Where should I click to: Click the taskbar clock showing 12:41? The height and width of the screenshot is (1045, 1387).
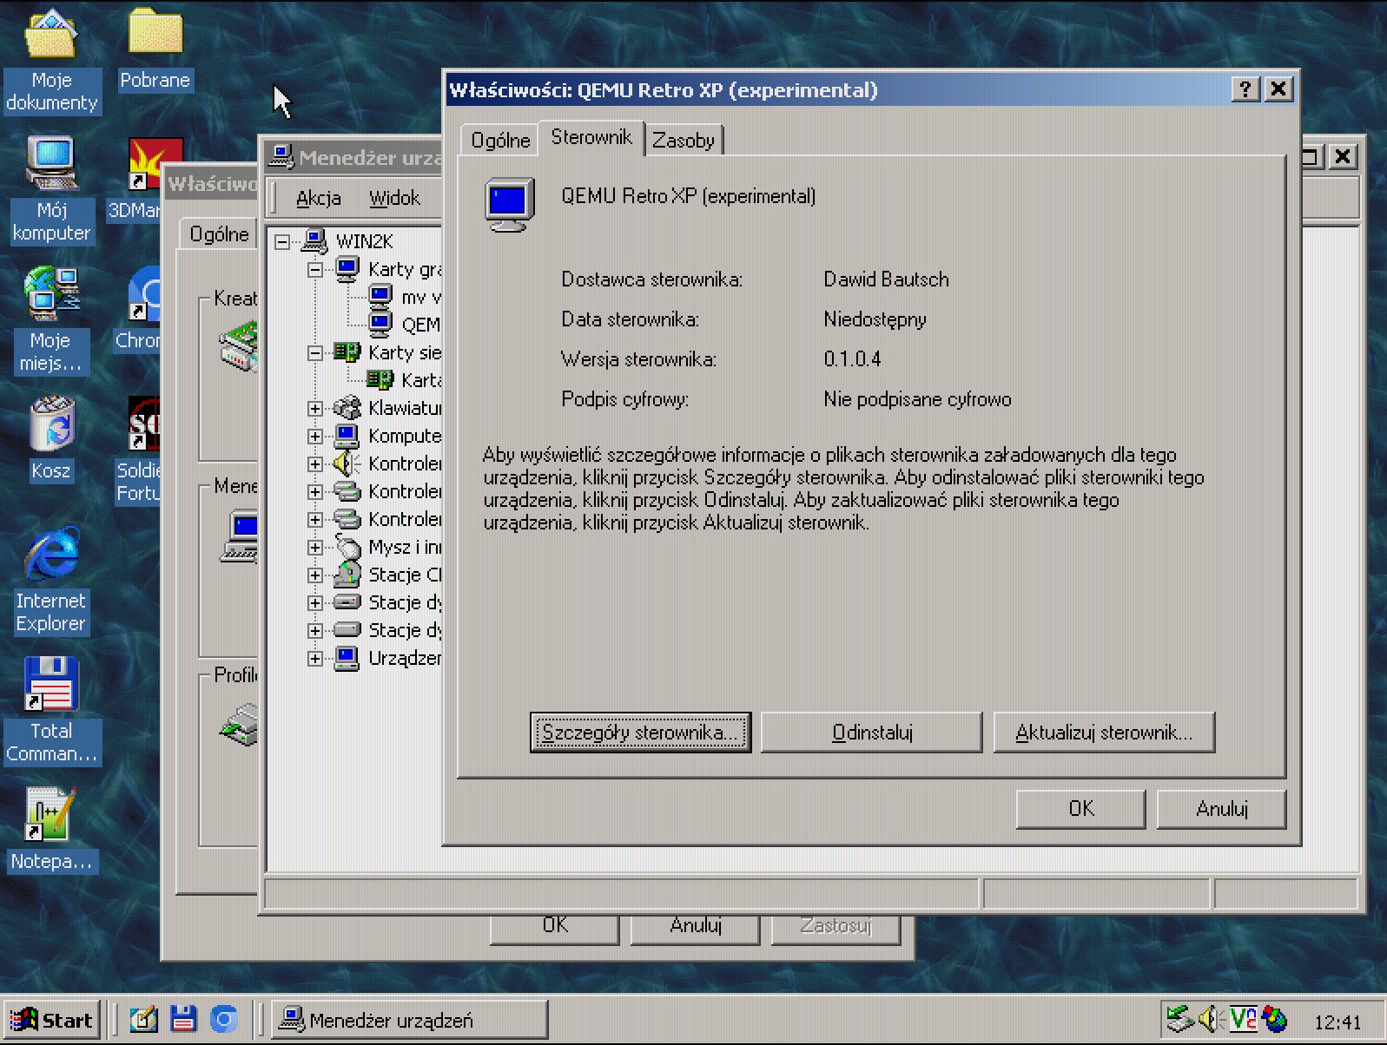[x=1337, y=1022]
